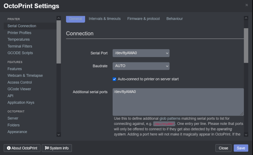Click the info icon in About OctoPrint
Viewport: 253px width, 155px height.
tap(9, 148)
